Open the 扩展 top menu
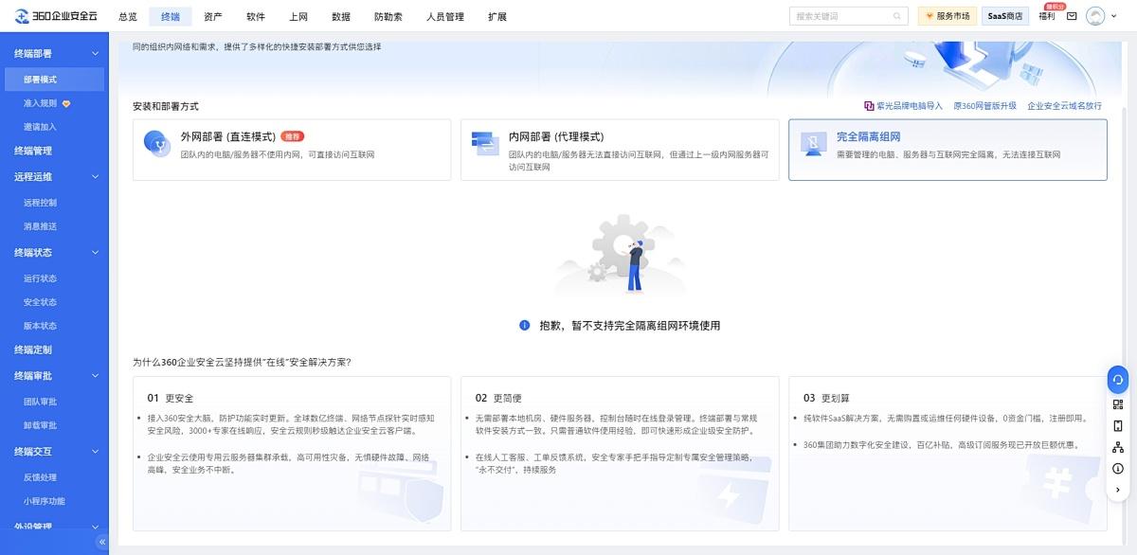 point(497,17)
